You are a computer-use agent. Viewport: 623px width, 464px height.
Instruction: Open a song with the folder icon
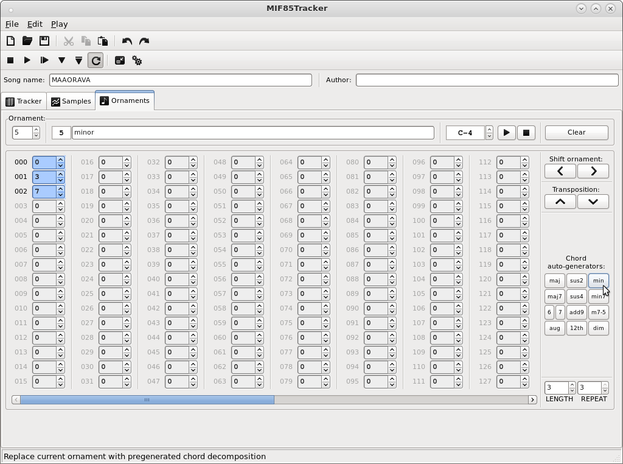pos(27,41)
